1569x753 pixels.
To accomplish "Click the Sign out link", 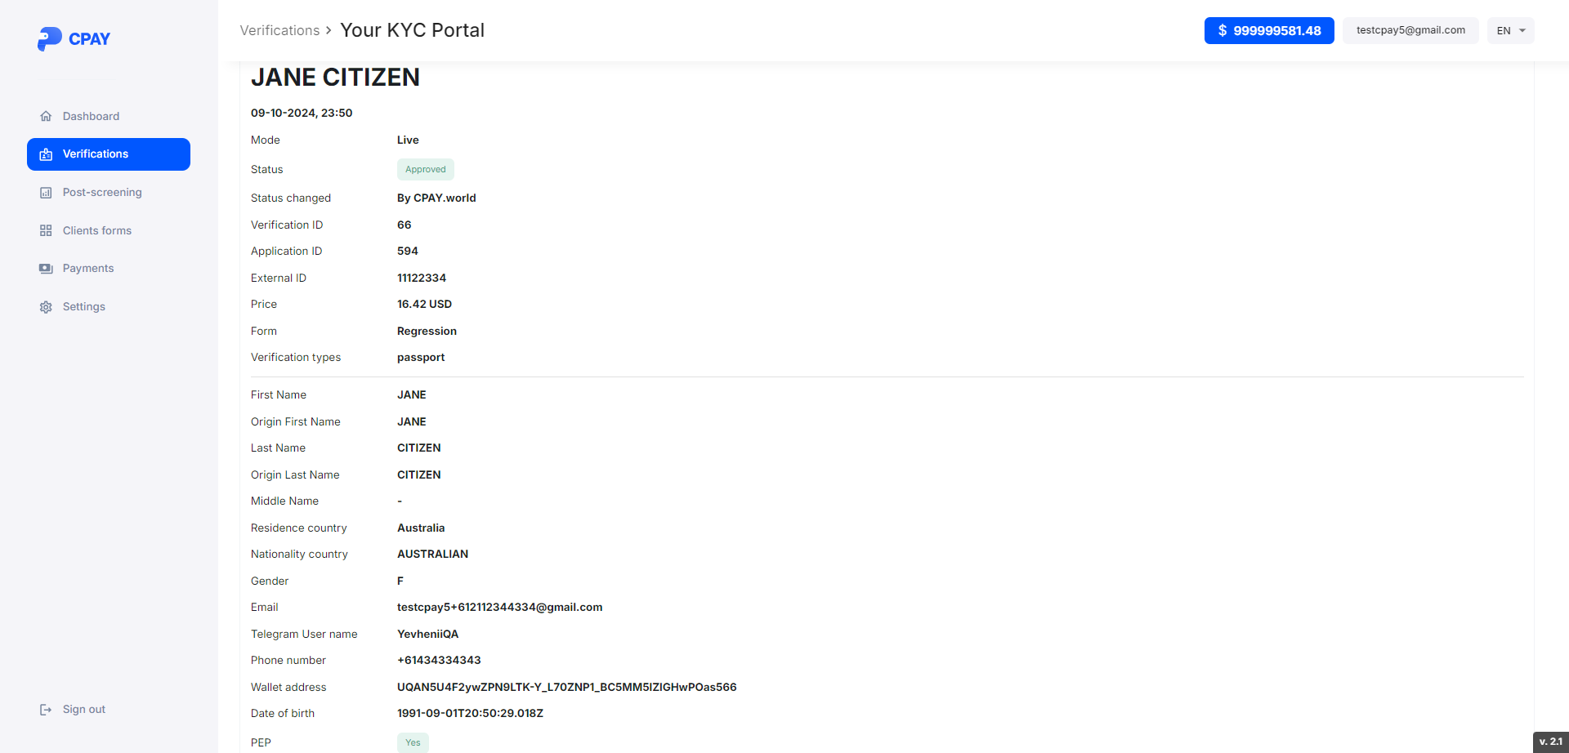I will click(84, 710).
